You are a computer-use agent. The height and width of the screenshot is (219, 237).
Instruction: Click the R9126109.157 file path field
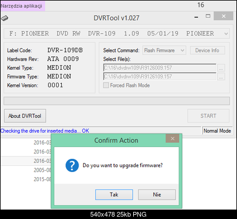160,77
